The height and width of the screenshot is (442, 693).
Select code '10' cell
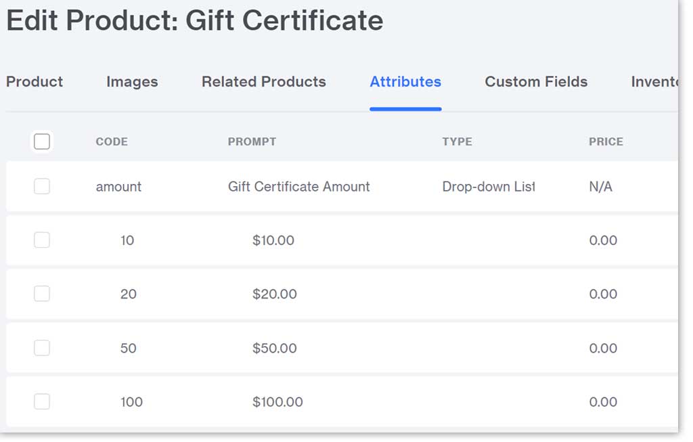(127, 240)
